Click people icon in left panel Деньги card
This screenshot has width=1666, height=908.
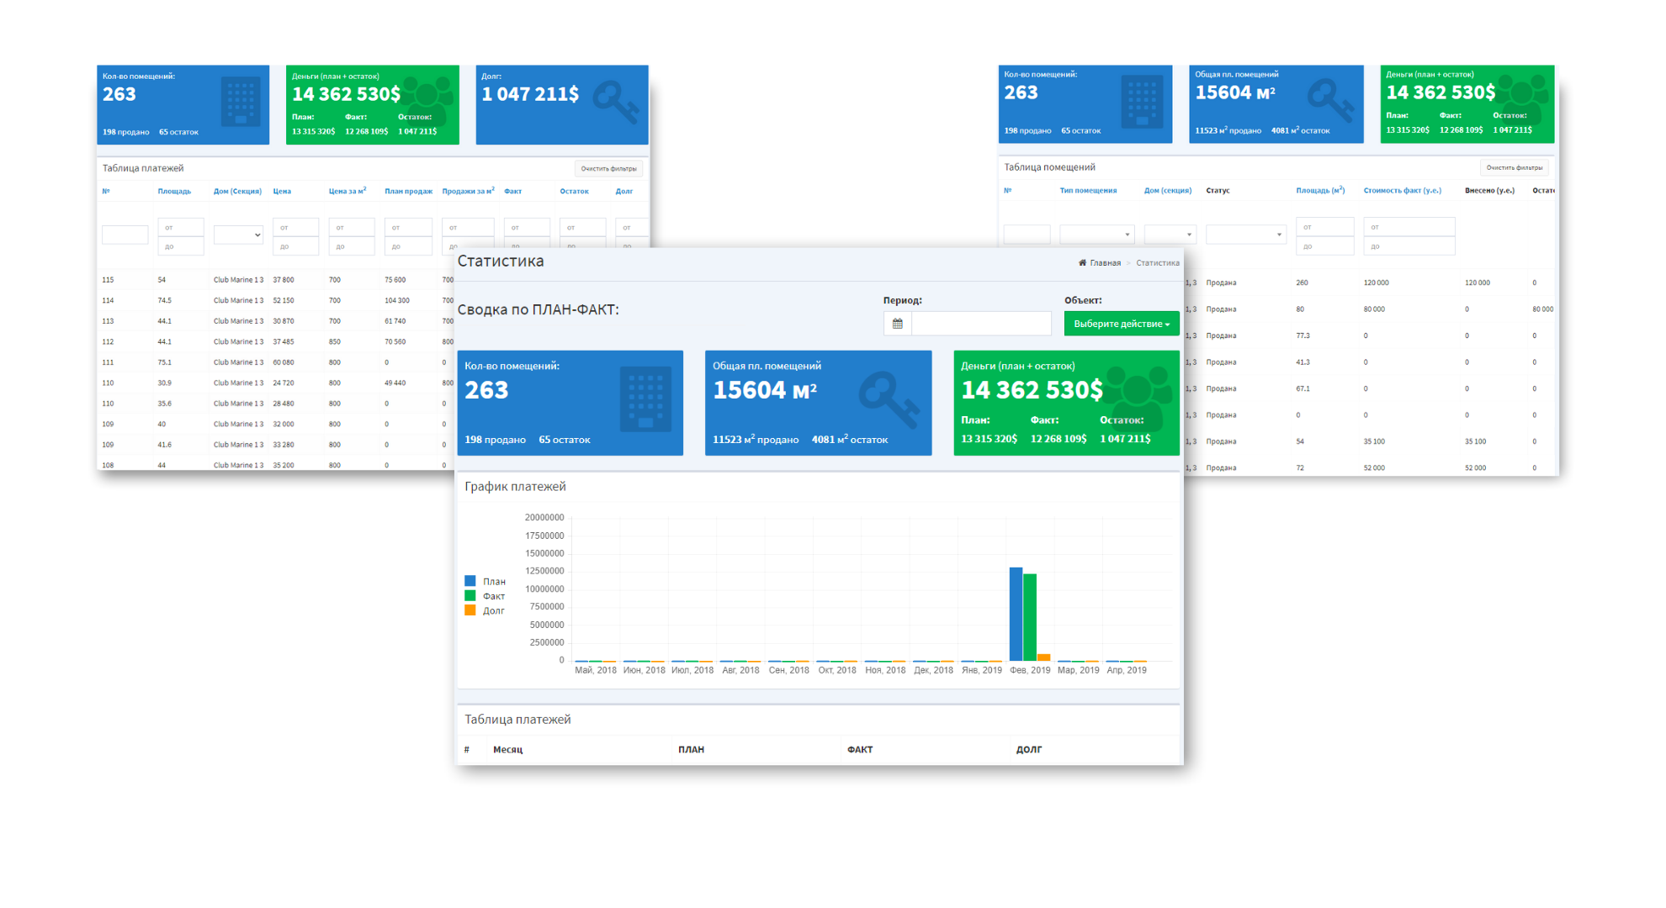point(427,101)
